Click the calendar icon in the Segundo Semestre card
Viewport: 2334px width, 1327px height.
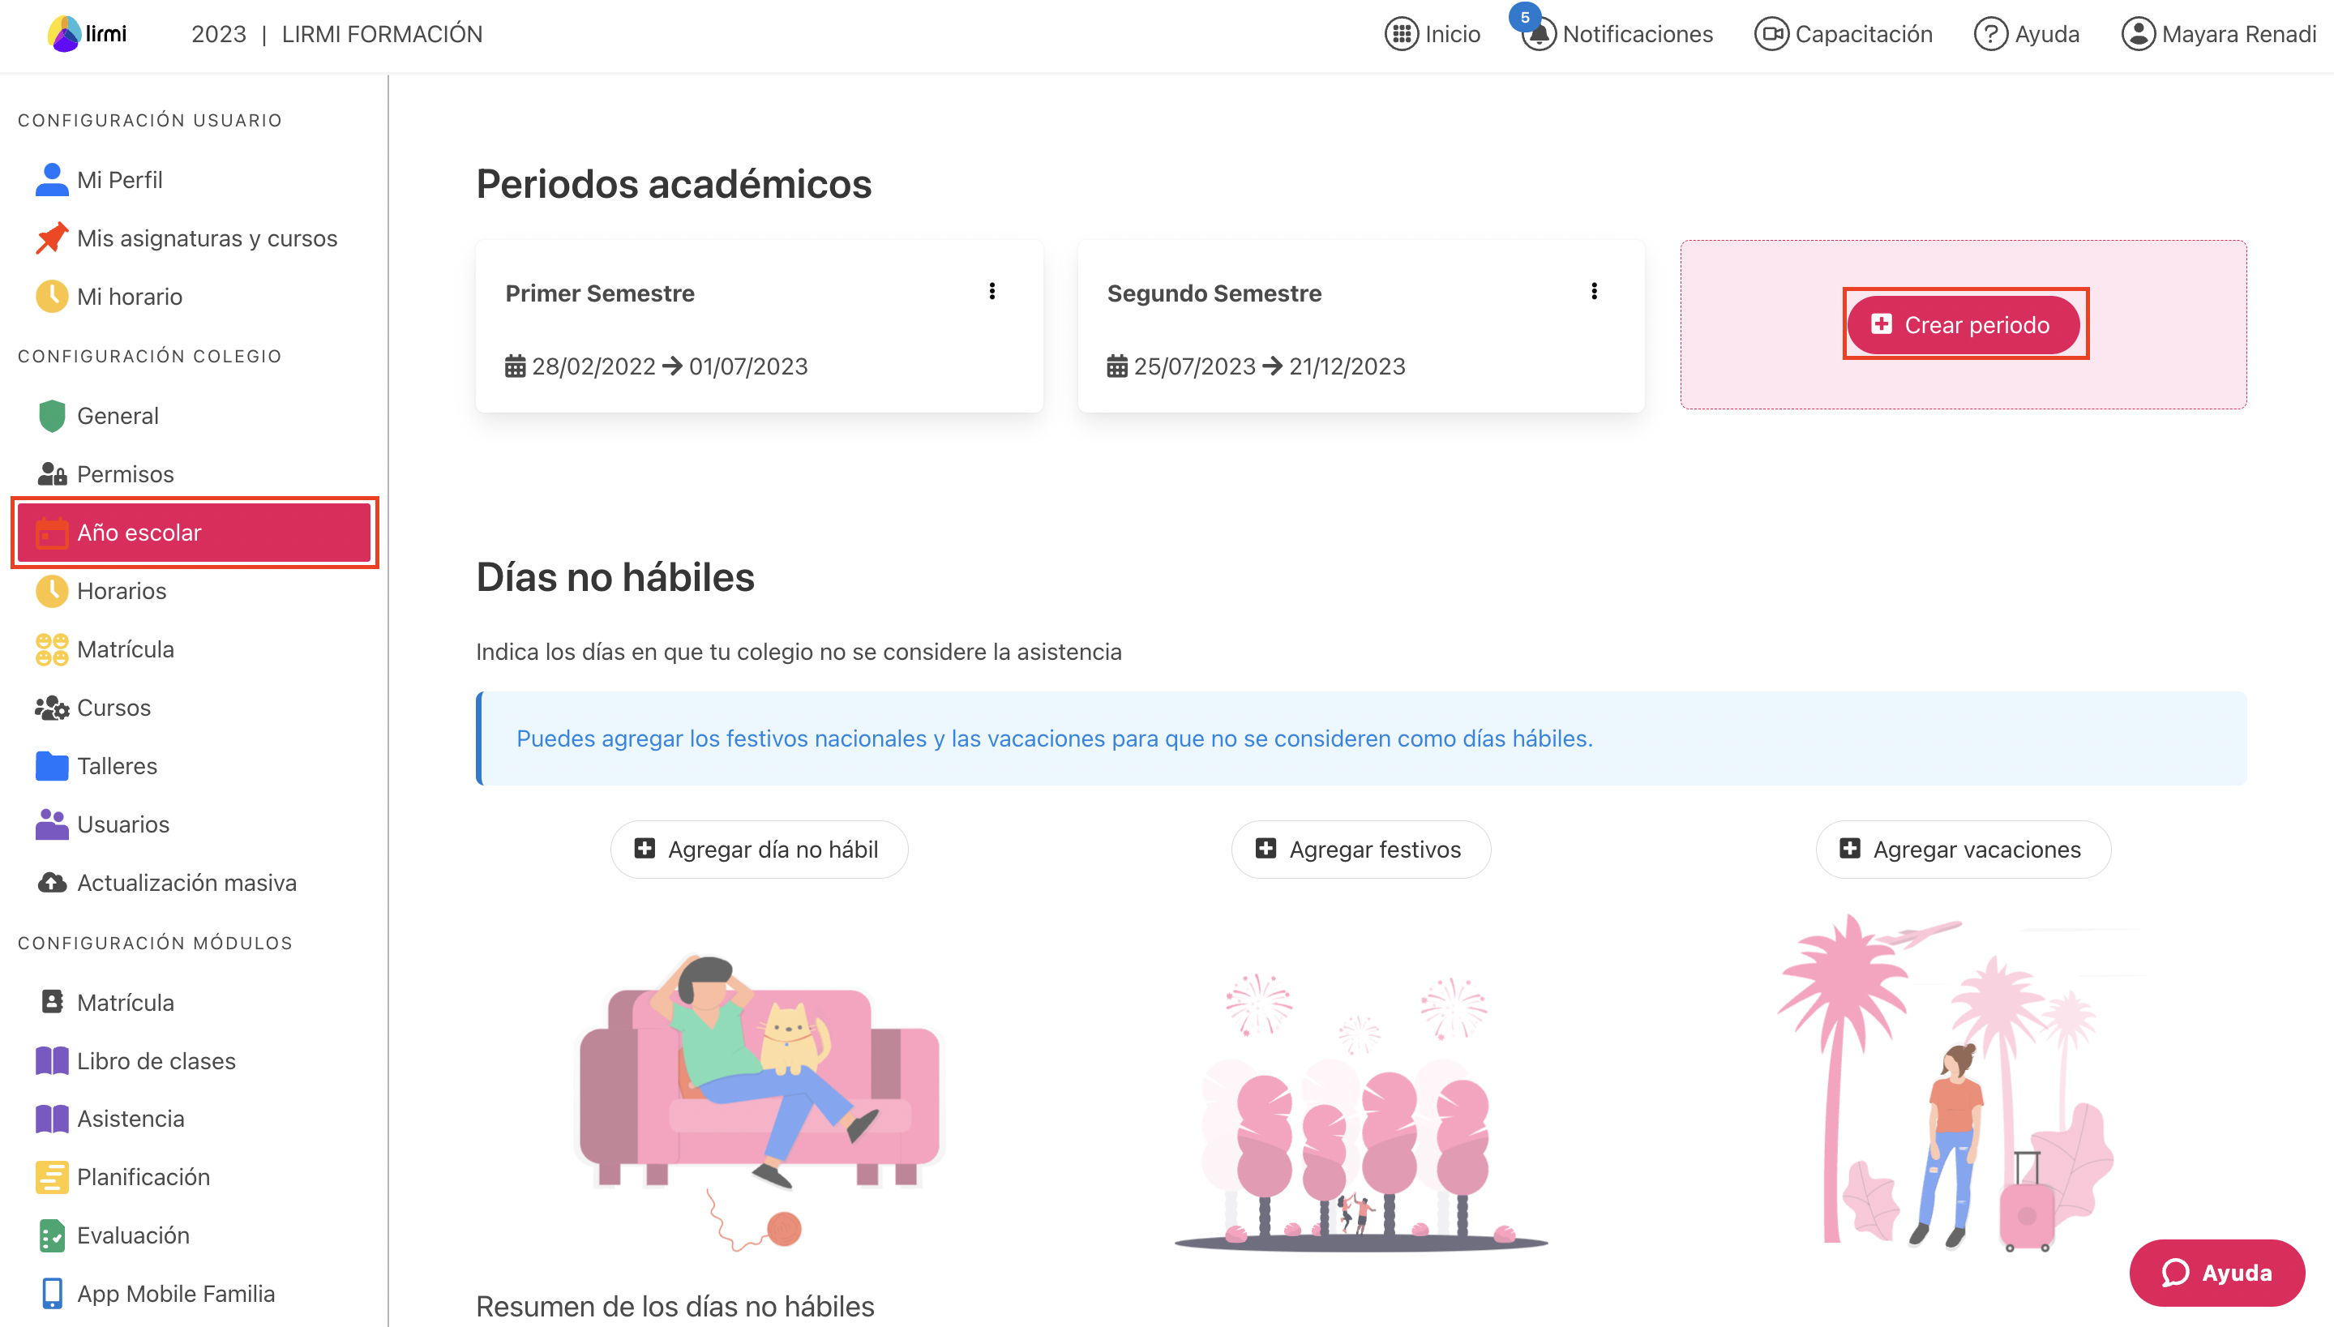(x=1117, y=366)
